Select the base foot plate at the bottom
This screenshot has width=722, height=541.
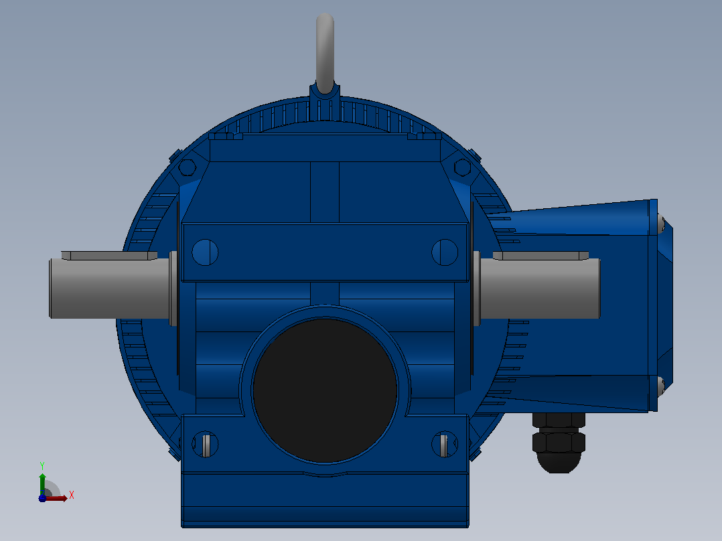(325, 500)
